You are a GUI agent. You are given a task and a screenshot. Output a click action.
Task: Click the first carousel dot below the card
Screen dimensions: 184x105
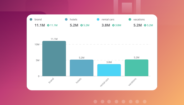[95, 102]
